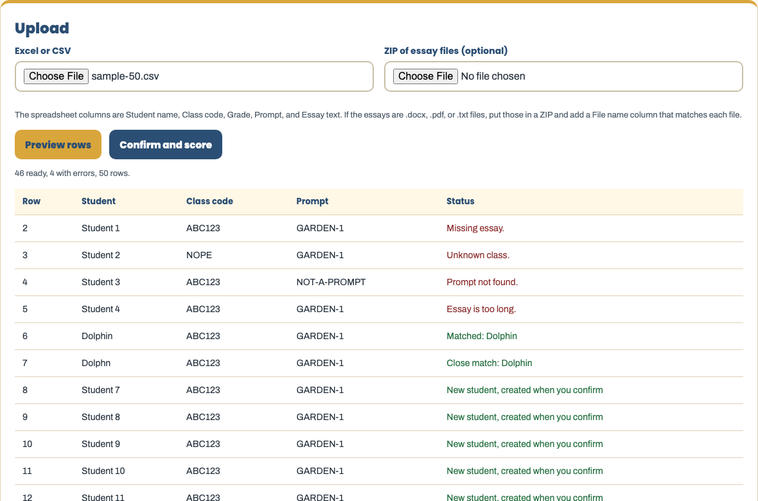Click the Confirm and score button
This screenshot has width=758, height=501.
[166, 145]
